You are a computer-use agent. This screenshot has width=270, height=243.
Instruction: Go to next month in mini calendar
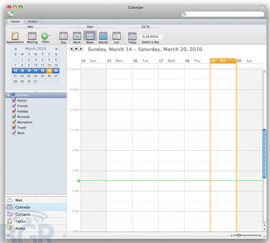[56, 49]
